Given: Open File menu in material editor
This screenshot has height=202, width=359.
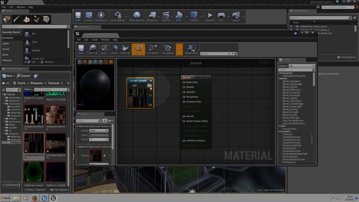Looking at the screenshot, I should pos(79,40).
